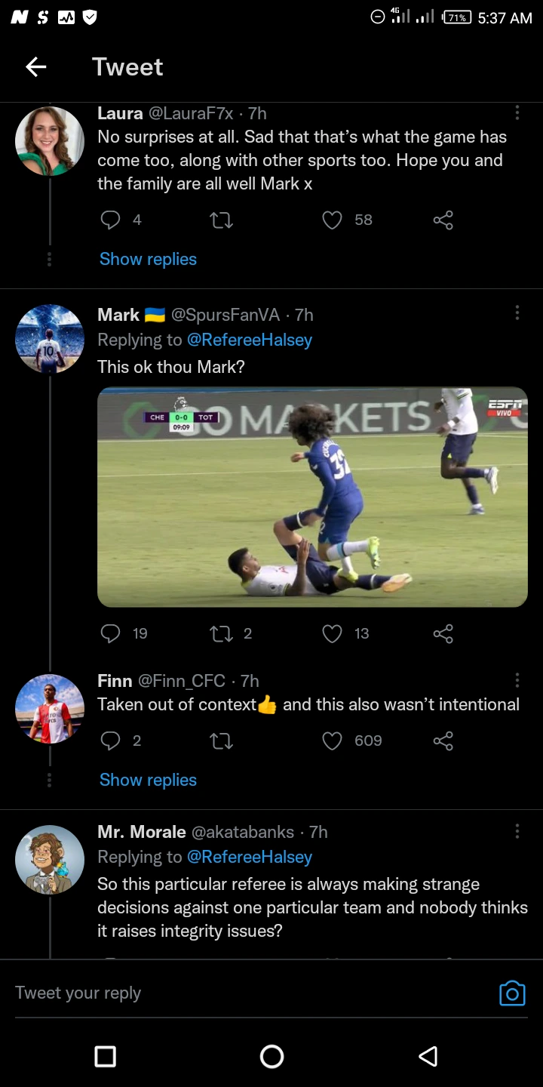The image size is (543, 1087).
Task: Like Mark's tweet with 13 likes
Action: point(332,633)
